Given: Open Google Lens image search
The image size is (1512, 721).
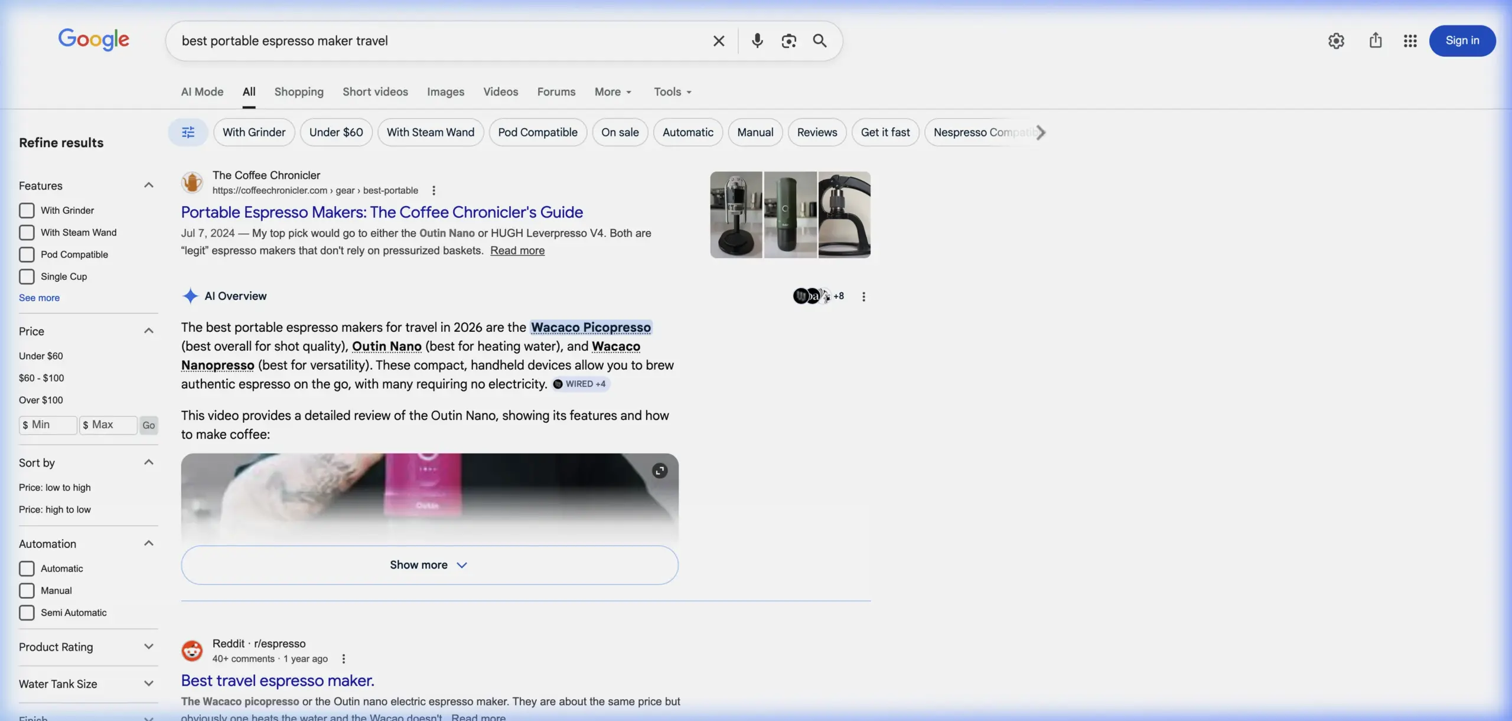Looking at the screenshot, I should click(x=788, y=40).
